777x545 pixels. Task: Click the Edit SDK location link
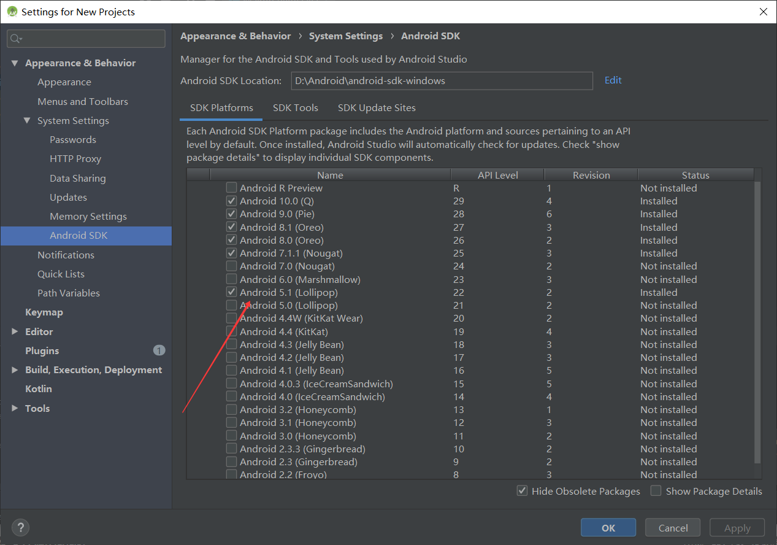(x=613, y=80)
